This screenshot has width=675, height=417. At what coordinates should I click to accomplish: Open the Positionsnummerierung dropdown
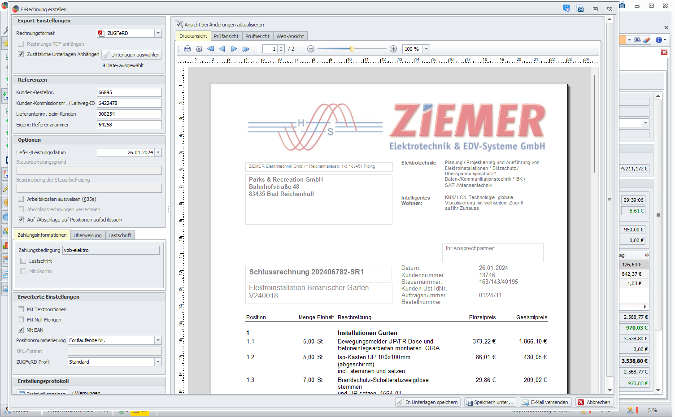point(158,340)
